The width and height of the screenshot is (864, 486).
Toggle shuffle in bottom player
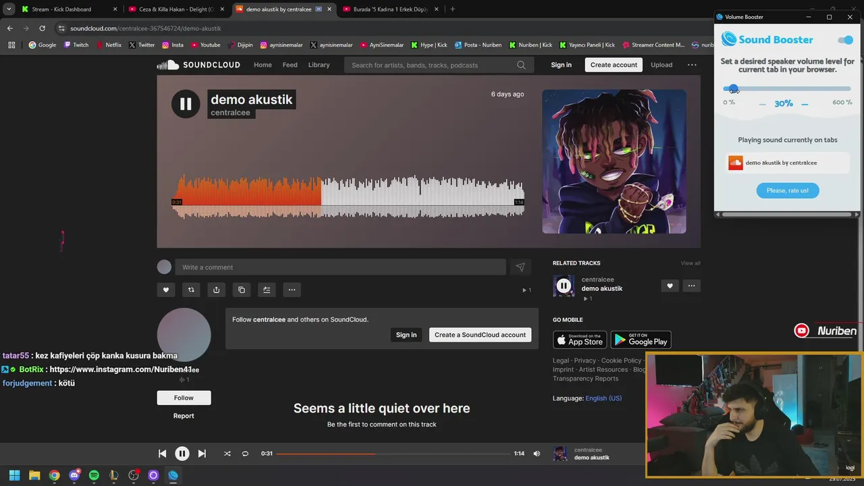pos(227,454)
